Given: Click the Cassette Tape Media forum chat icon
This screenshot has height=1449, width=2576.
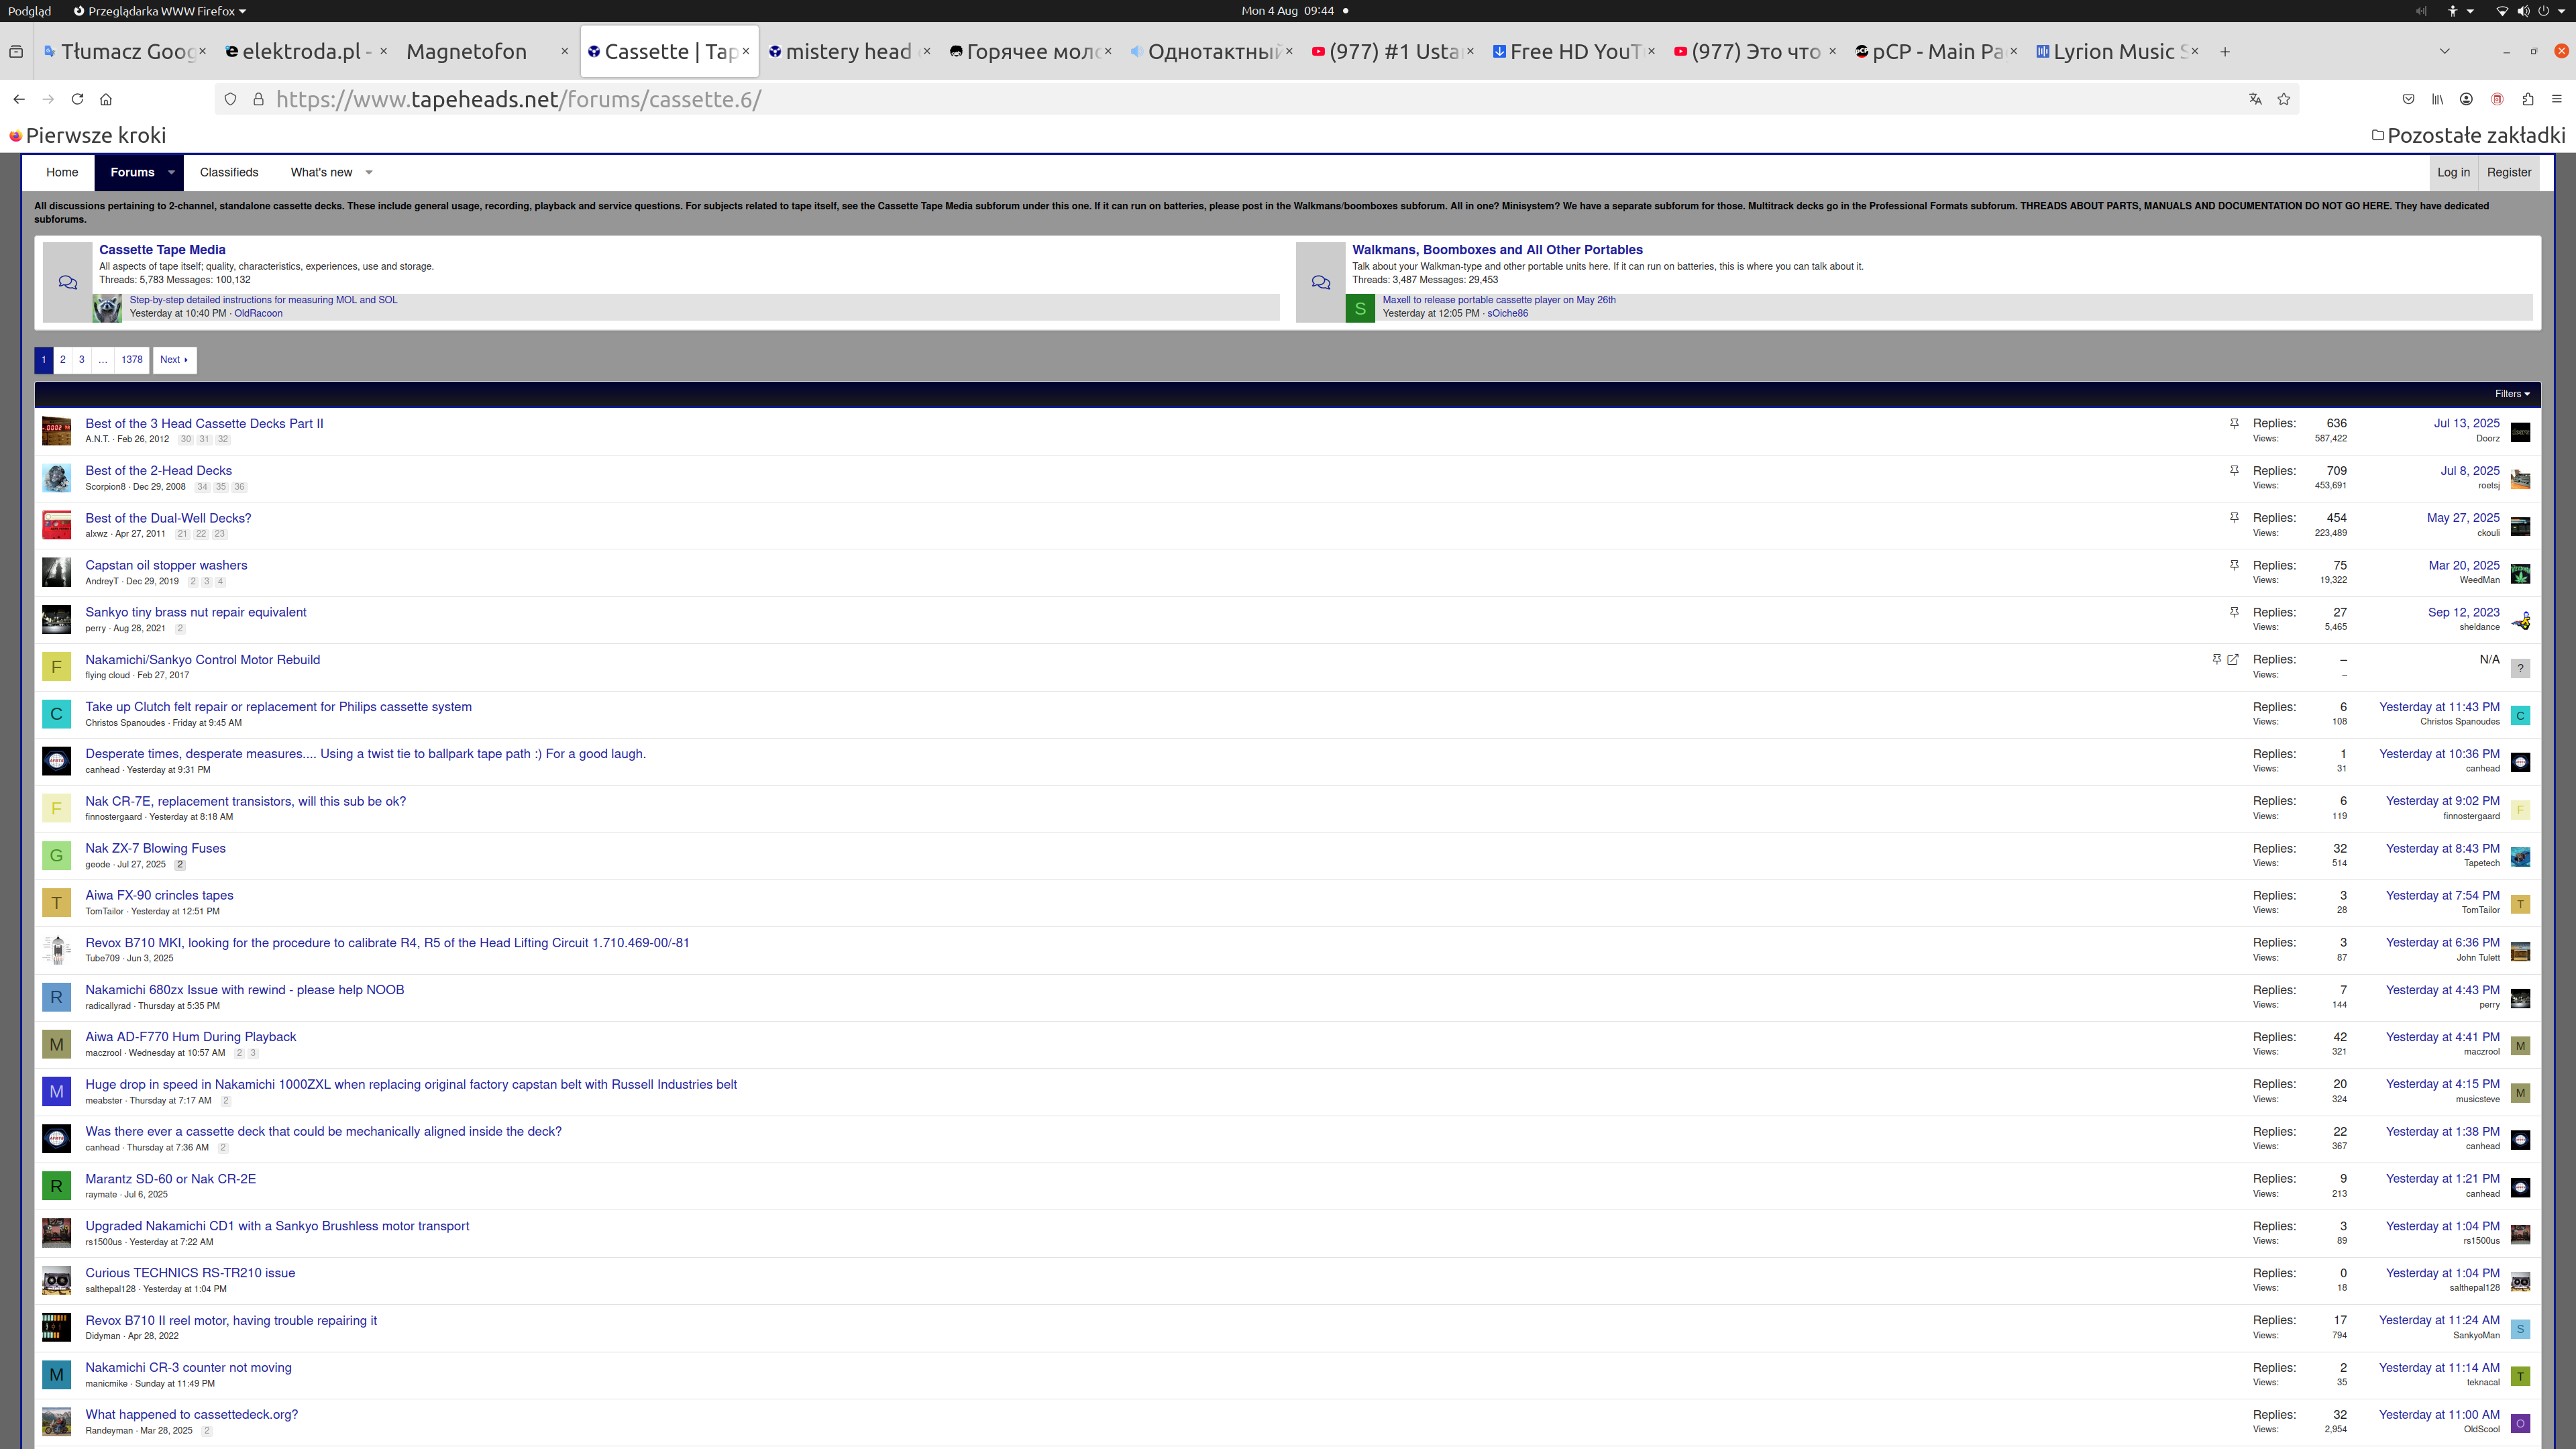Looking at the screenshot, I should click(68, 282).
